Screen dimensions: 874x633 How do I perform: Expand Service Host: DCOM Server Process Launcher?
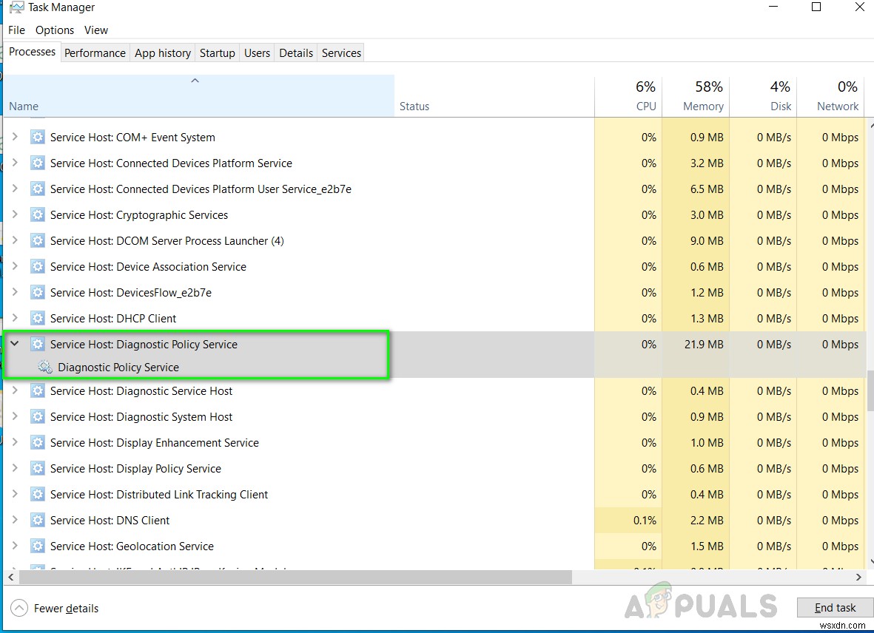(15, 240)
